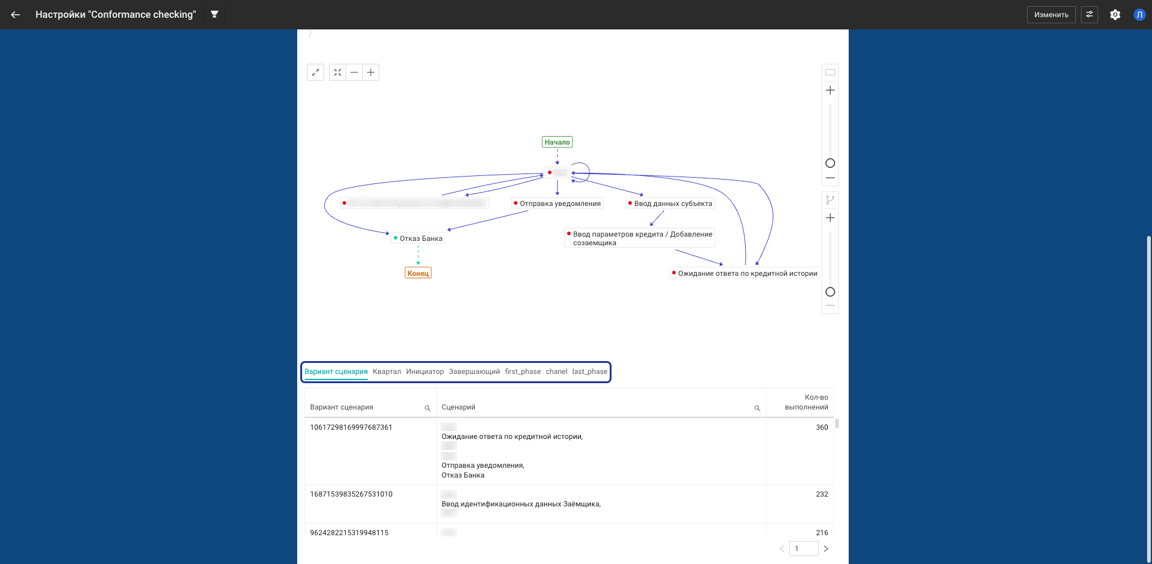Open the last_phase tab
Viewport: 1152px width, 564px height.
(589, 372)
